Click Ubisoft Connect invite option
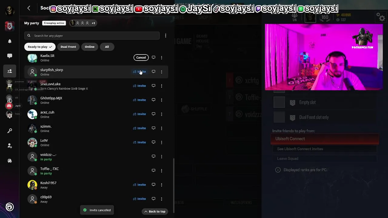 tap(325, 139)
